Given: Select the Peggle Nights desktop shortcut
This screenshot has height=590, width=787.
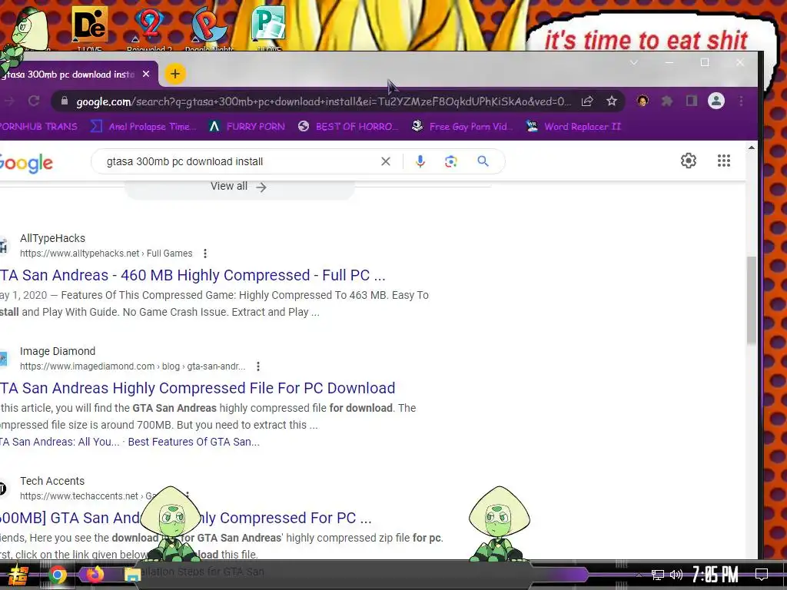Looking at the screenshot, I should point(209,28).
